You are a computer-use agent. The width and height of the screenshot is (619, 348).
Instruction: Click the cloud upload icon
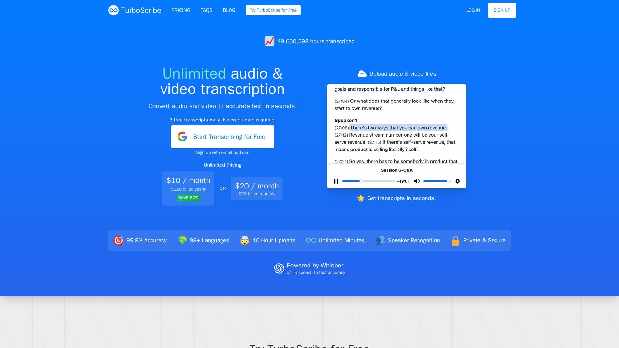(x=362, y=74)
